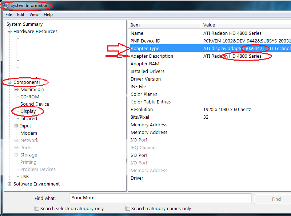Select the INF File row
291x216 pixels.
(x=210, y=86)
